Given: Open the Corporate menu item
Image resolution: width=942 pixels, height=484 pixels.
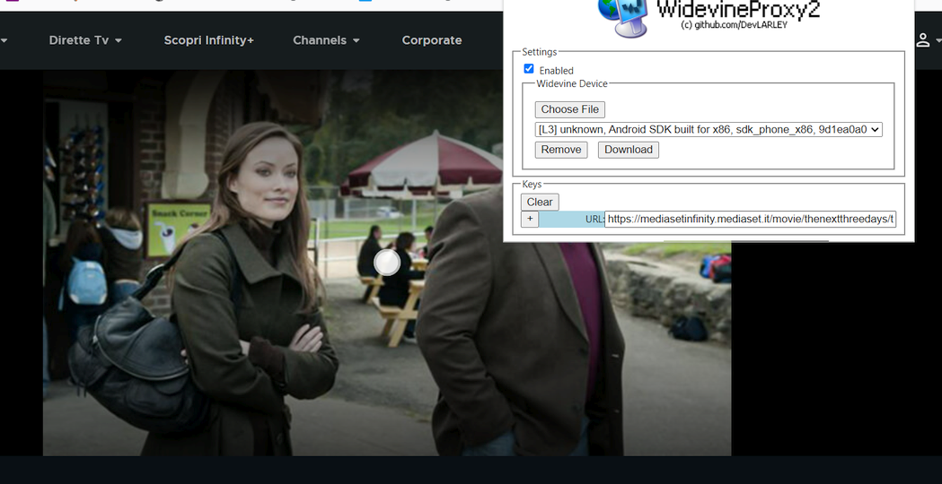Looking at the screenshot, I should (x=432, y=40).
